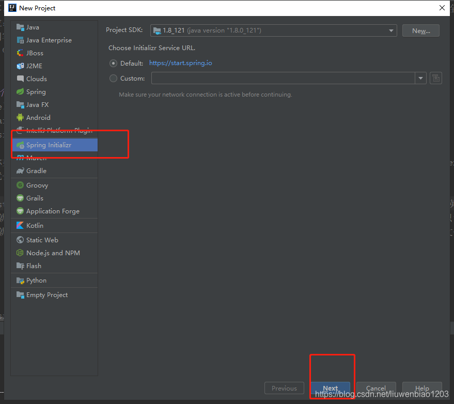Screen dimensions: 454x404
Task: Click the J2ME icon
Action: coord(20,66)
